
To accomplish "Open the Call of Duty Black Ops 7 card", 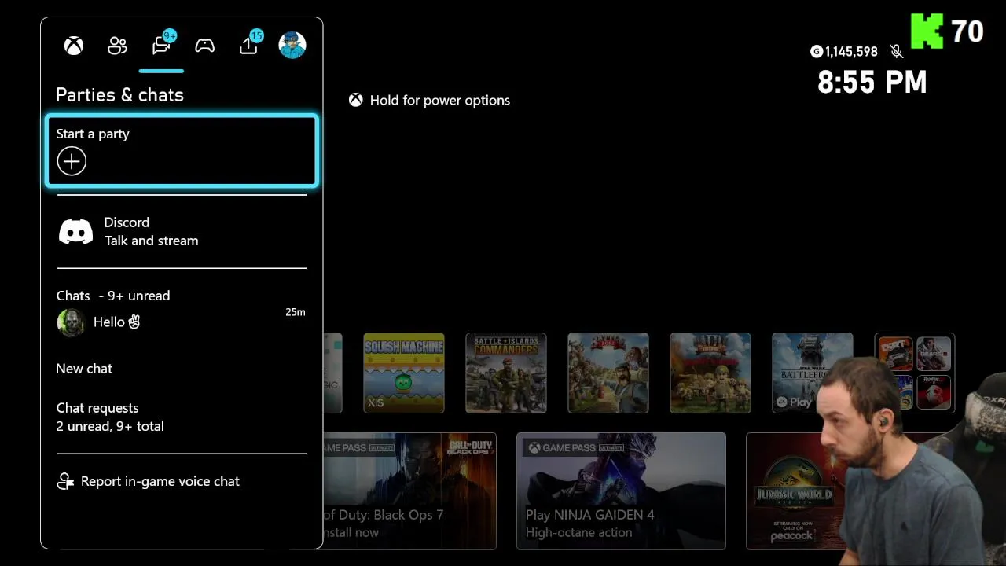I will (x=409, y=491).
